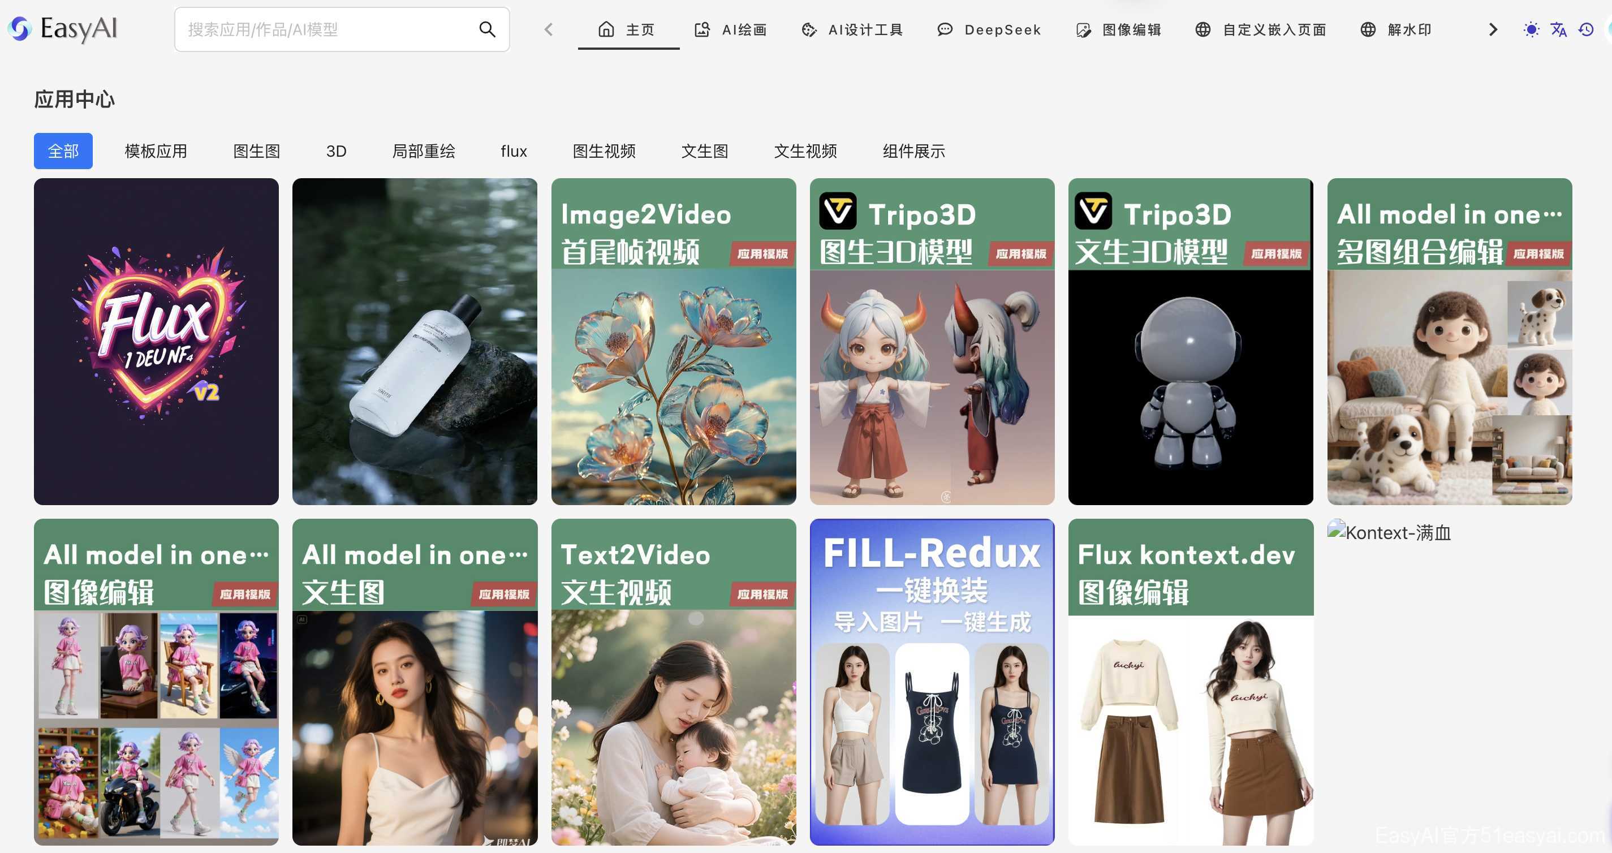The height and width of the screenshot is (853, 1612).
Task: Advance the nav tabs with right chevron
Action: (x=1493, y=29)
